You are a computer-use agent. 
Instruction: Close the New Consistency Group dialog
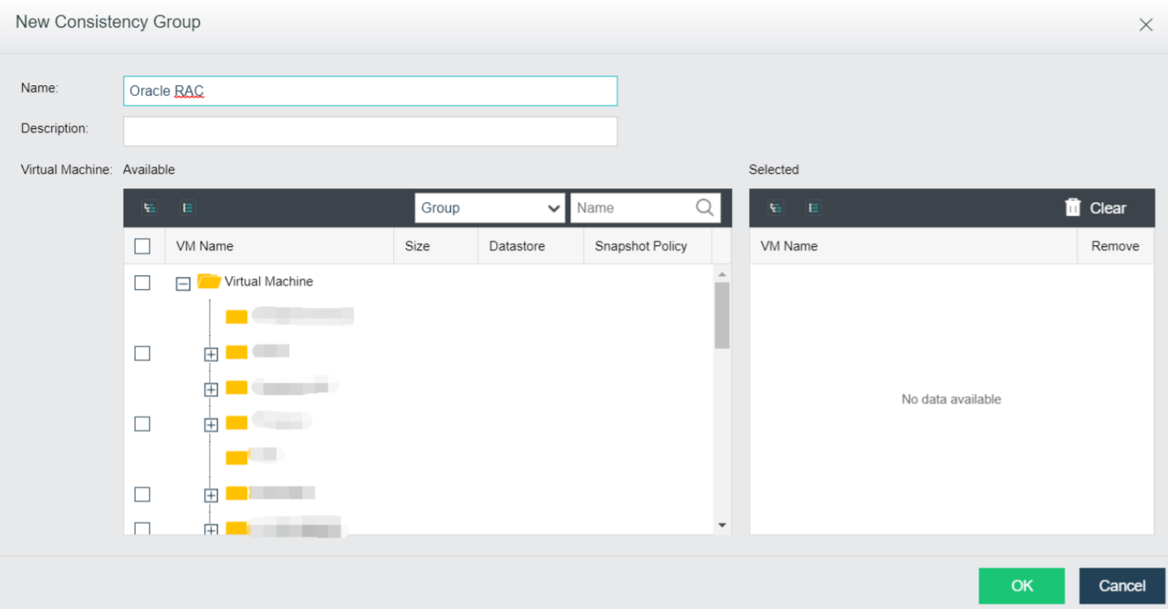coord(1145,25)
